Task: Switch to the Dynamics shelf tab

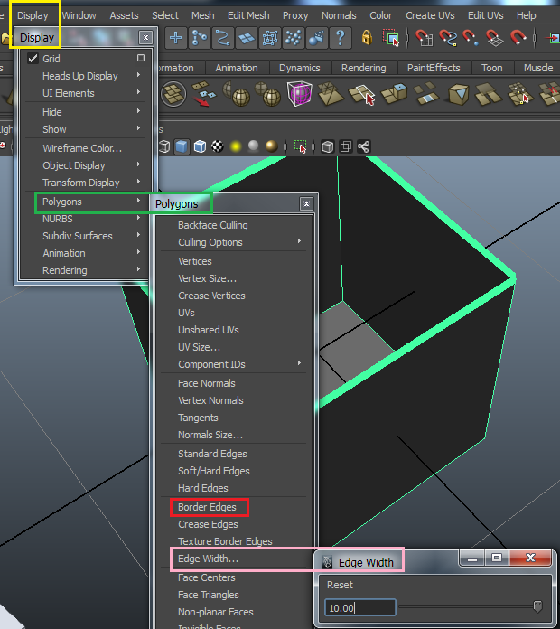Action: 299,68
